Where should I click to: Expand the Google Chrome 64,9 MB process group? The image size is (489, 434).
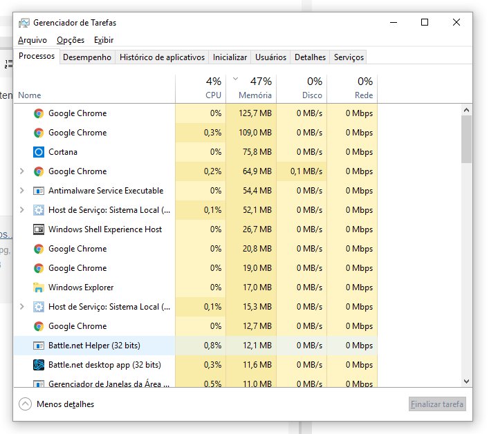[x=22, y=171]
